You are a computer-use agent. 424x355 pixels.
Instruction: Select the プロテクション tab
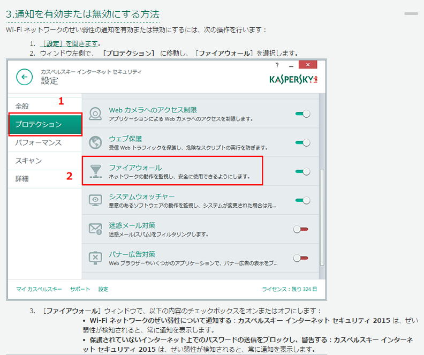pos(46,124)
